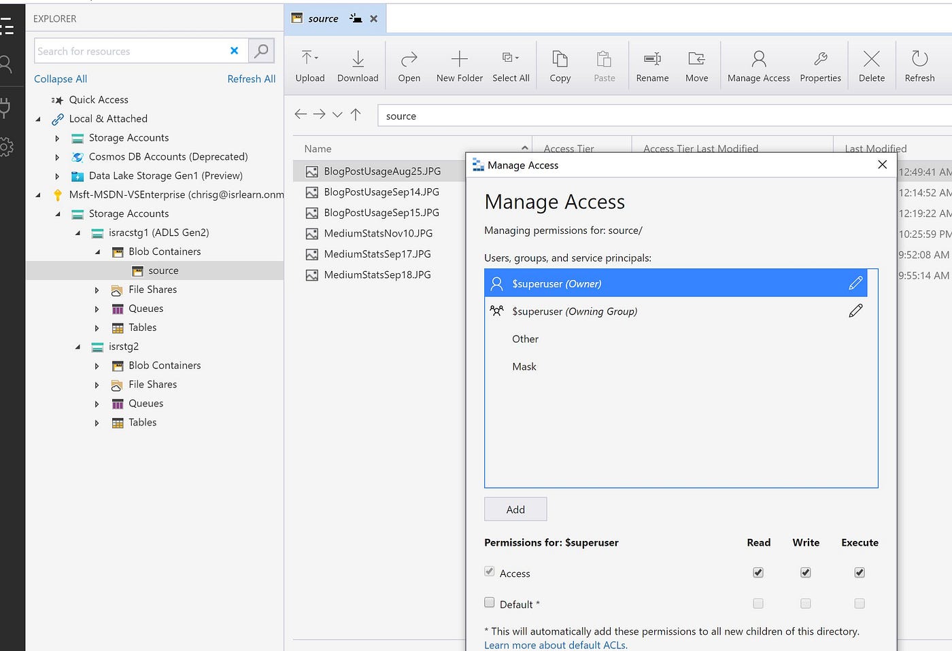Click the Copy icon in the toolbar
Viewport: 952px width, 651px height.
point(560,65)
